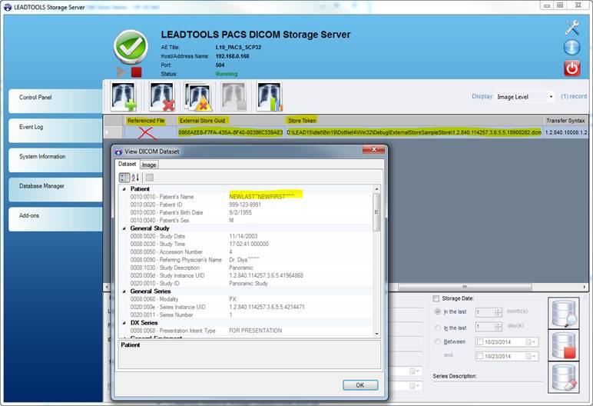Close the View DICOM Dataset dialog
Viewport: 593px width, 406px height.
tap(373, 150)
